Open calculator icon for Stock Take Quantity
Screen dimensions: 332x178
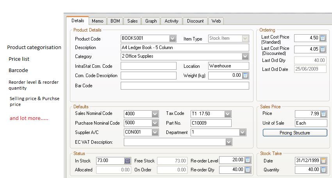(323, 170)
